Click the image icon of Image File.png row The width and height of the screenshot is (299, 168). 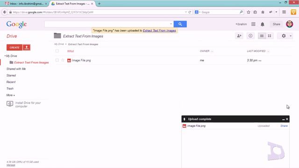(69, 60)
